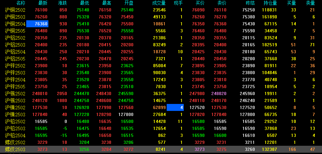This screenshot has height=154, width=322.
Task: Select the 沪铝2502 contract name
Action: pyautogui.click(x=15, y=38)
